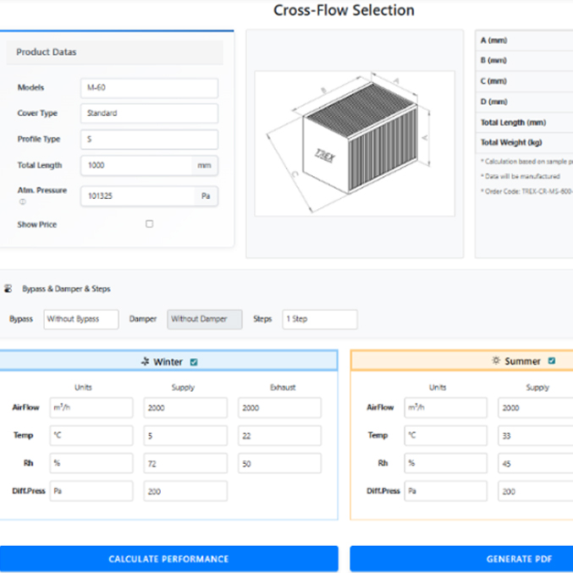Toggle the Winter season checkbox
Viewport: 573px width, 573px height.
tap(194, 361)
